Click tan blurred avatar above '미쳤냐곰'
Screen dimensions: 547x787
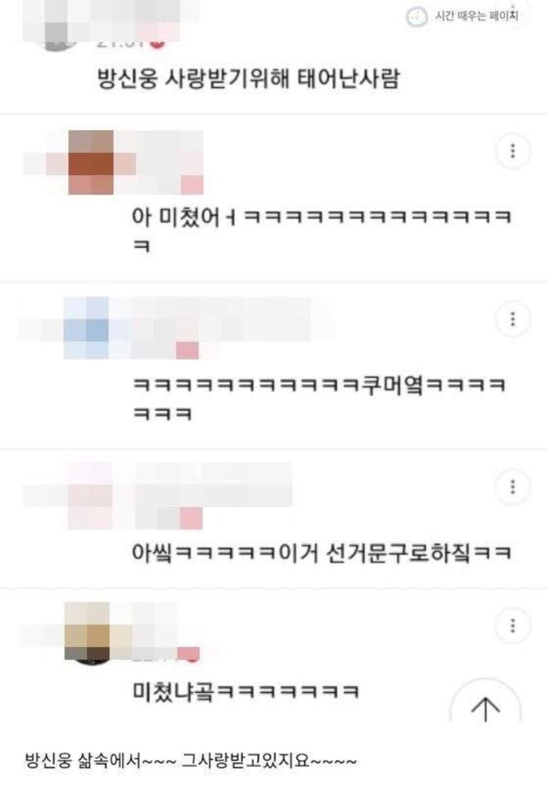pyautogui.click(x=88, y=633)
